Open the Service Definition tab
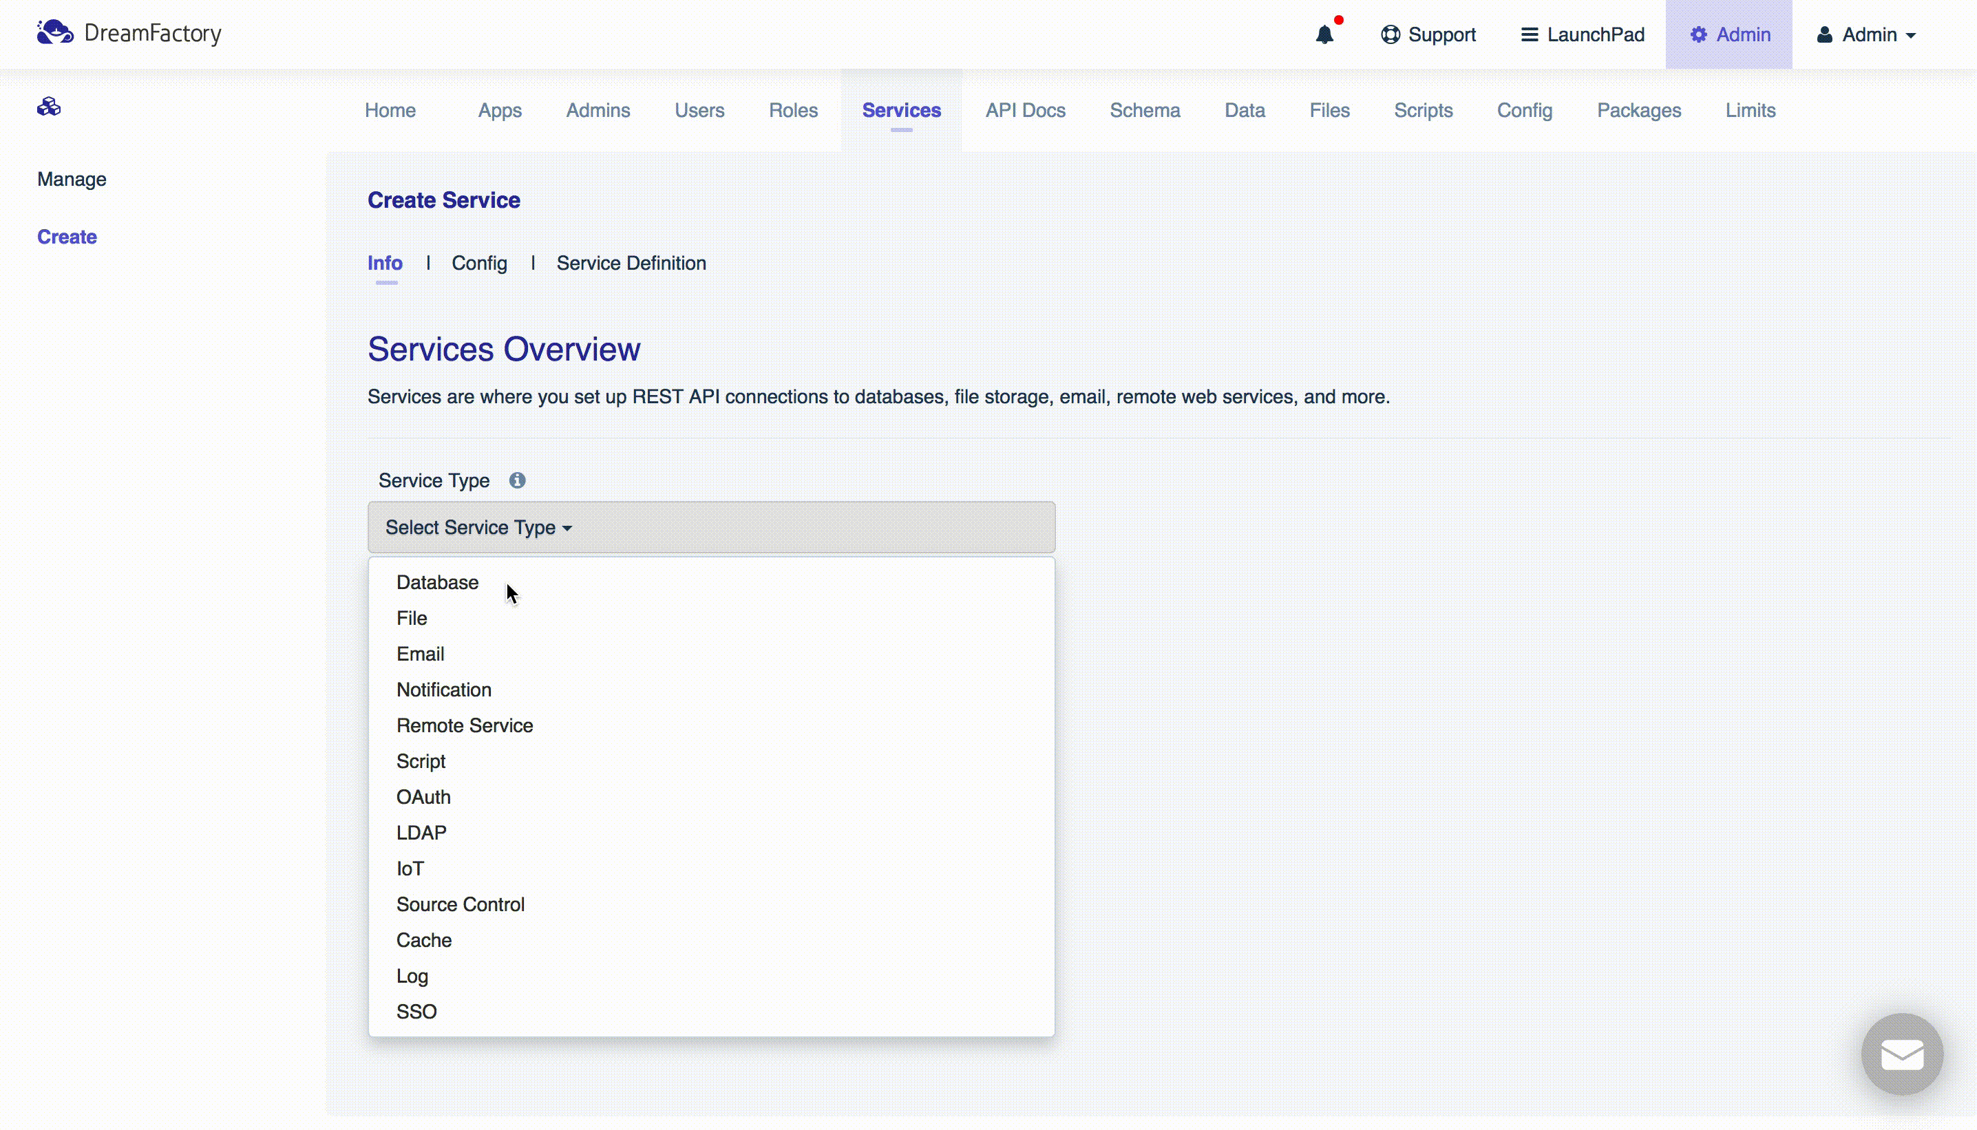This screenshot has height=1130, width=1977. [x=631, y=263]
